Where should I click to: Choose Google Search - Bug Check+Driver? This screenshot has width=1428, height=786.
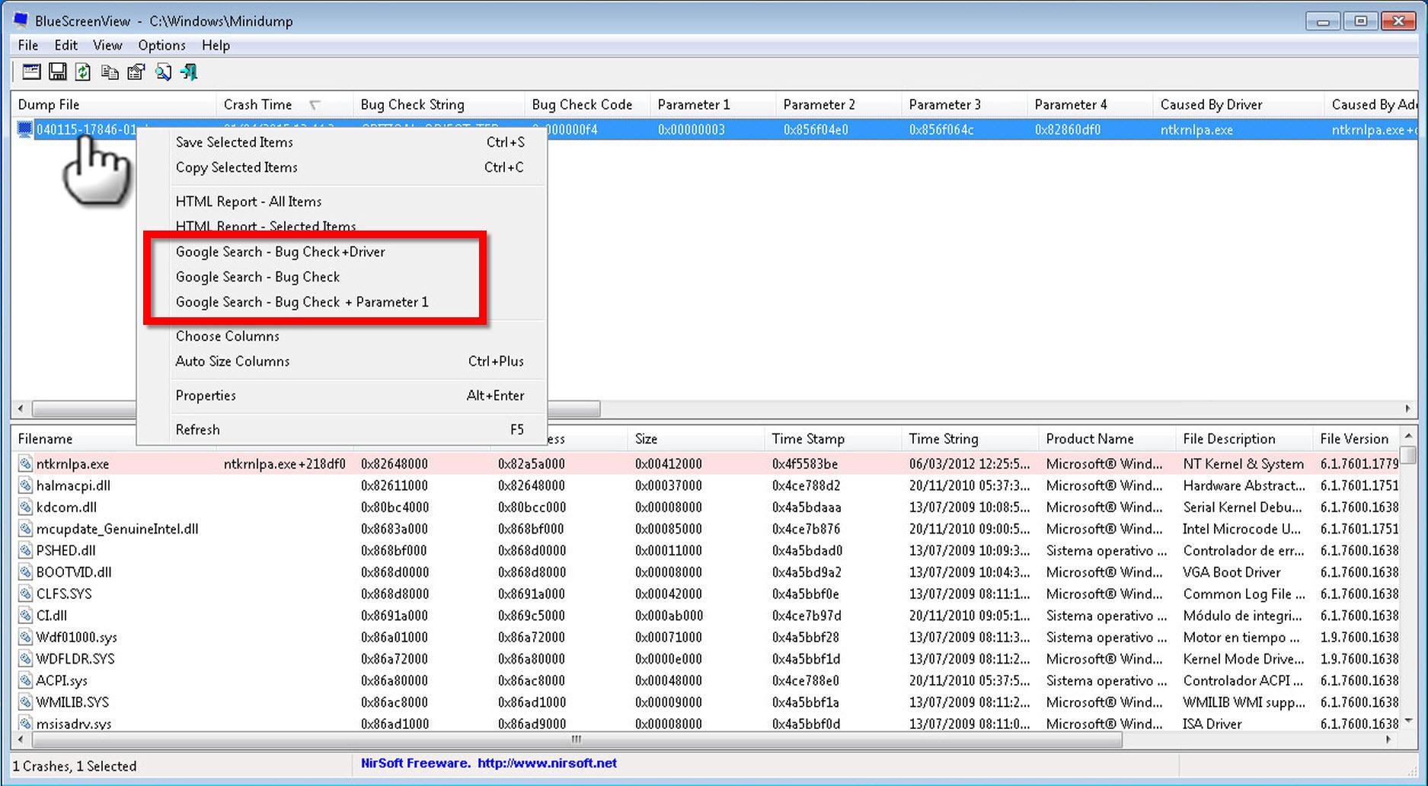pos(280,252)
